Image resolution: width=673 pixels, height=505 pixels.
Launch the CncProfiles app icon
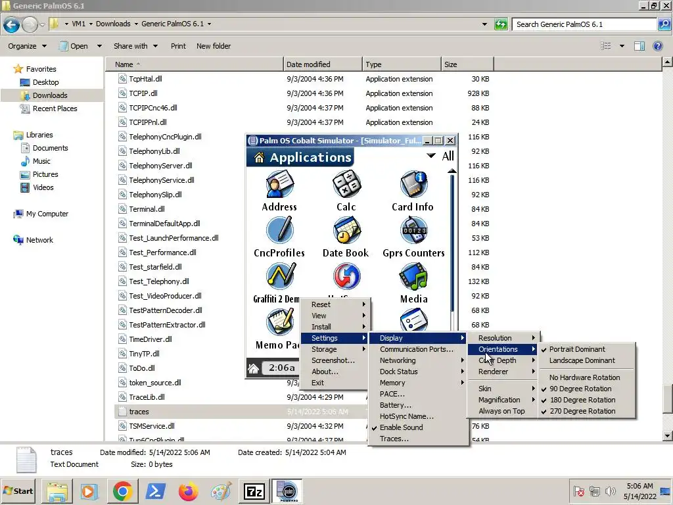coord(279,231)
